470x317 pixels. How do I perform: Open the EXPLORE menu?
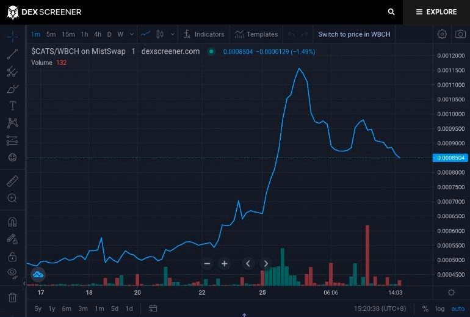click(x=436, y=12)
